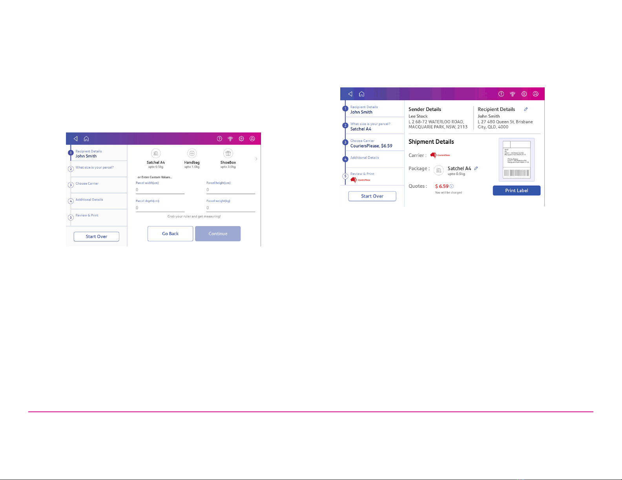622x480 pixels.
Task: Click quote info icon next to $6.59
Action: click(x=452, y=187)
